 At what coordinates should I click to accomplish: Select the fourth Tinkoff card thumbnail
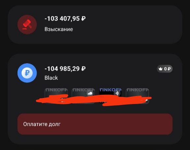(137, 96)
